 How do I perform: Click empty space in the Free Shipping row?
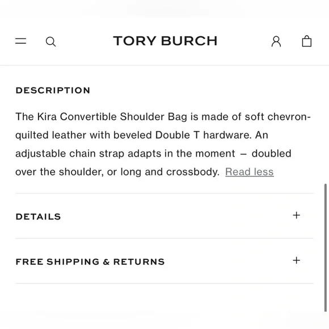tap(229, 261)
